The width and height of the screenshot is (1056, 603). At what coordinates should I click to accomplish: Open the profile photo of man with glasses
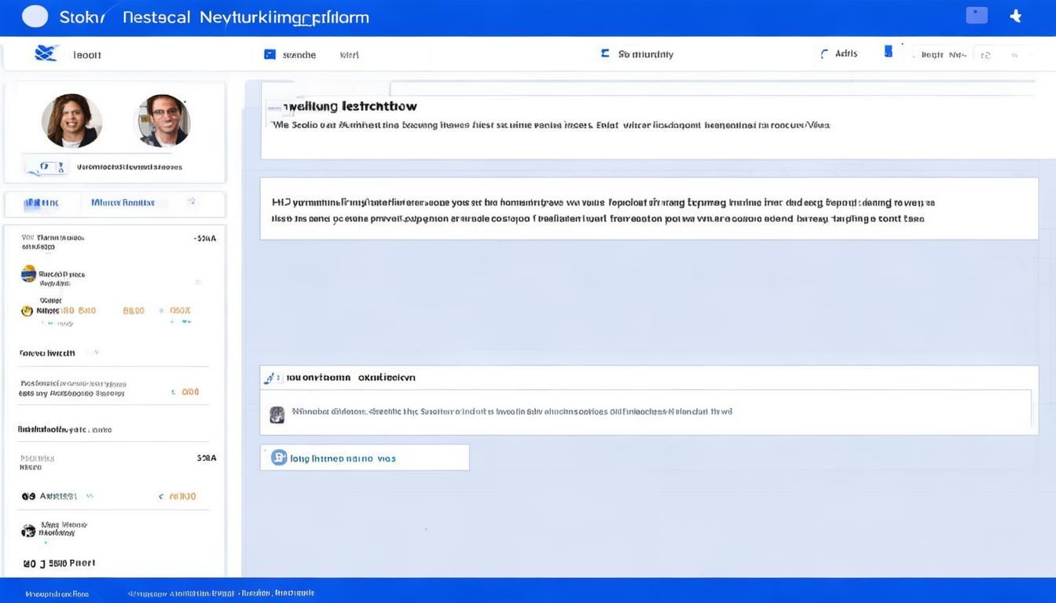pyautogui.click(x=163, y=121)
